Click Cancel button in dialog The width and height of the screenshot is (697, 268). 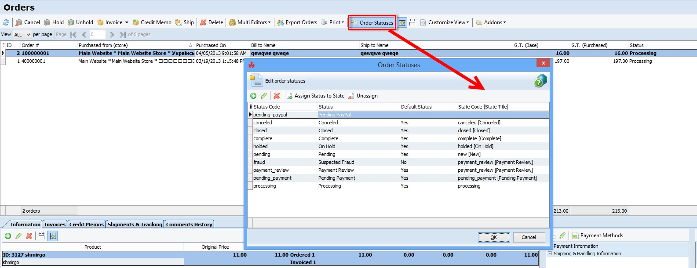[x=529, y=237]
